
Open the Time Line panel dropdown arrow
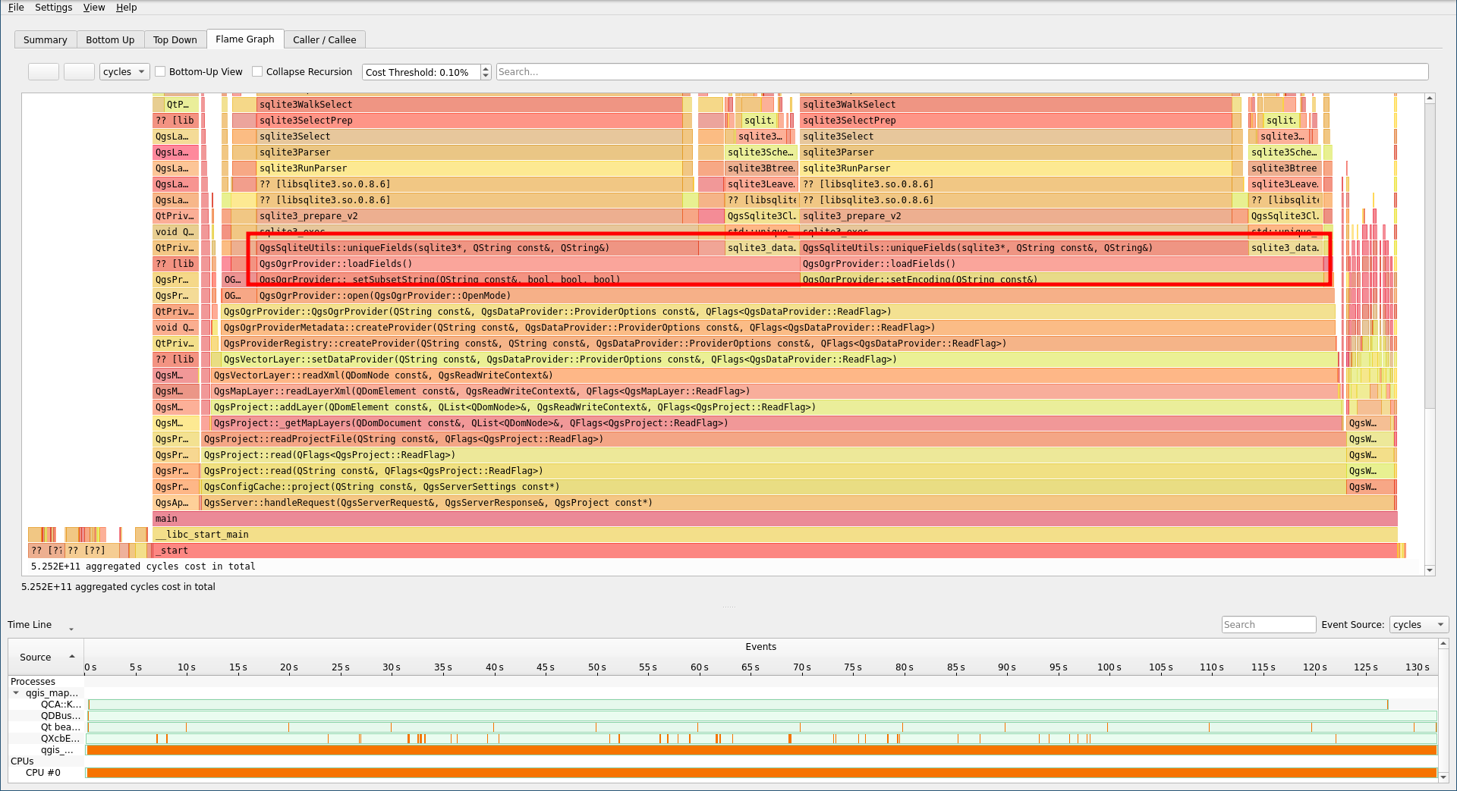tap(71, 629)
